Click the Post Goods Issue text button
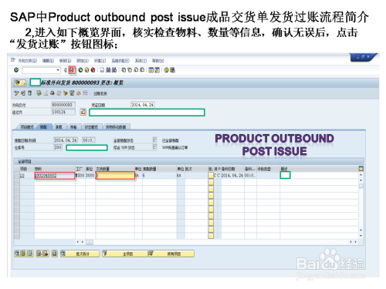 pos(100,93)
